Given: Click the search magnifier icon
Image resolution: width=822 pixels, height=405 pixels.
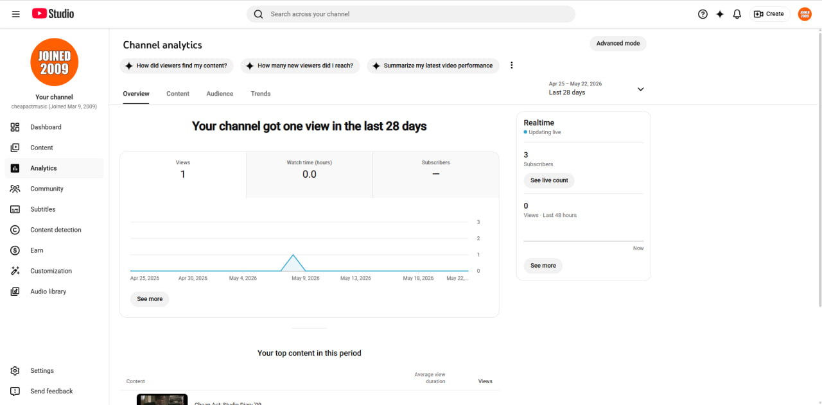Looking at the screenshot, I should [x=258, y=14].
